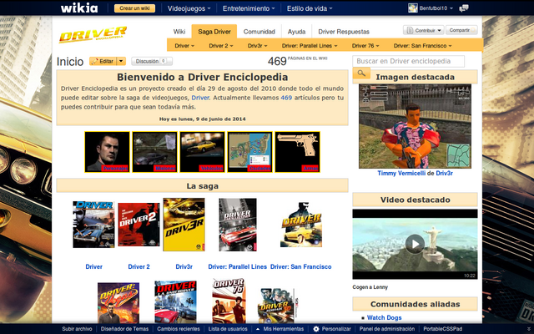Click the Personalizar gear icon
Image resolution: width=534 pixels, height=334 pixels.
[316, 329]
